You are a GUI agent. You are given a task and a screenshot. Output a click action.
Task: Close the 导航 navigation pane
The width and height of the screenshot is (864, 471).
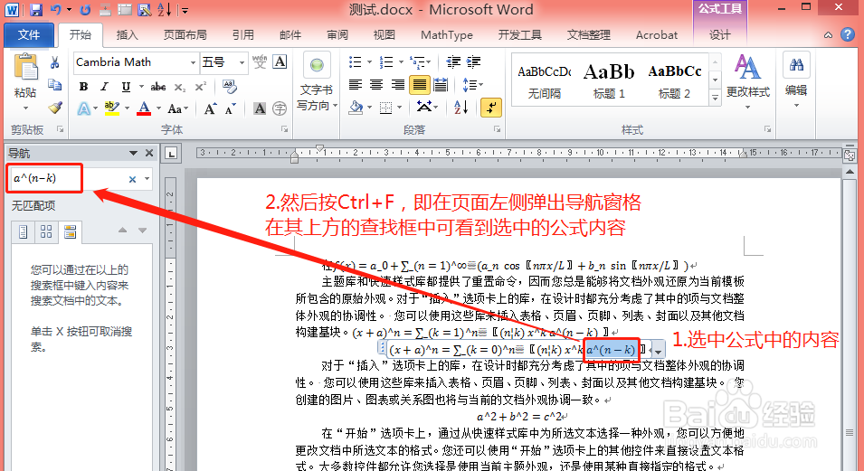[x=149, y=153]
